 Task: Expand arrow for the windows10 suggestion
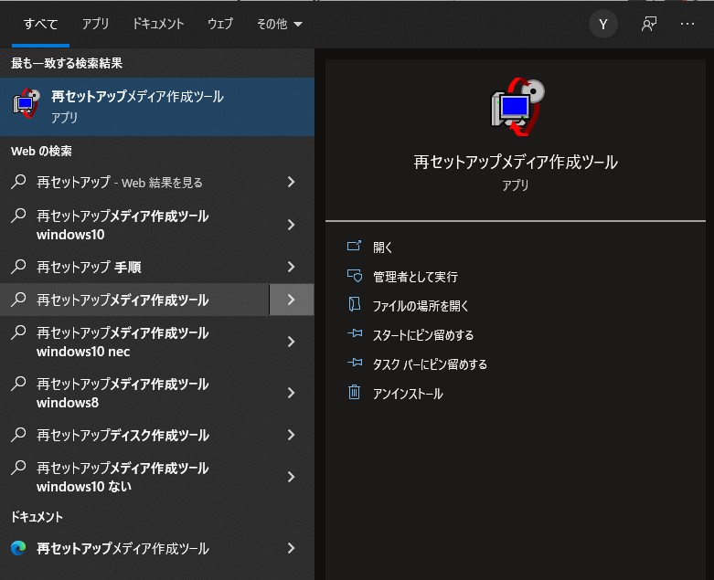pos(292,225)
